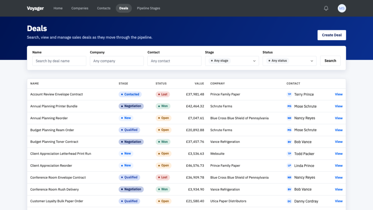Image resolution: width=373 pixels, height=210 pixels.
Task: Click the Search button
Action: click(x=330, y=61)
